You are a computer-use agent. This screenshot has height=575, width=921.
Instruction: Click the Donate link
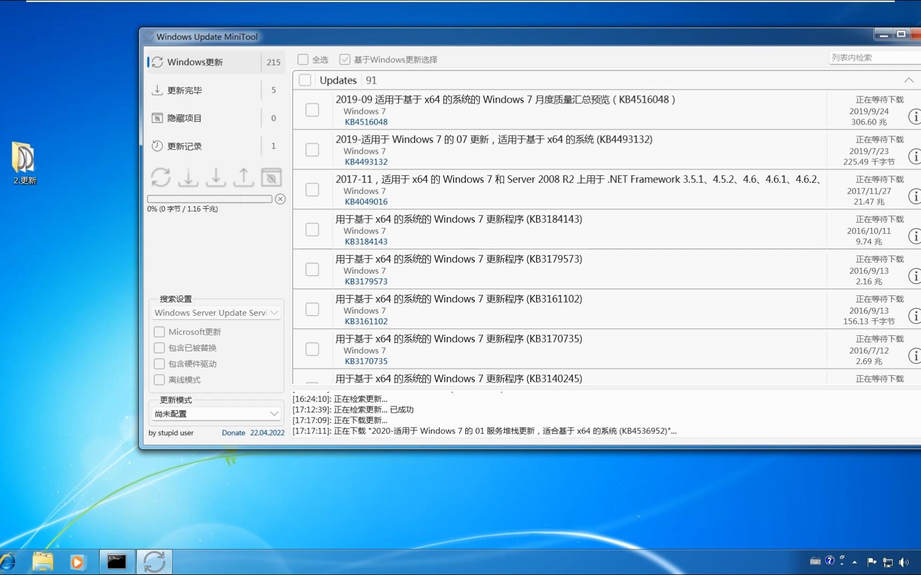(x=233, y=433)
